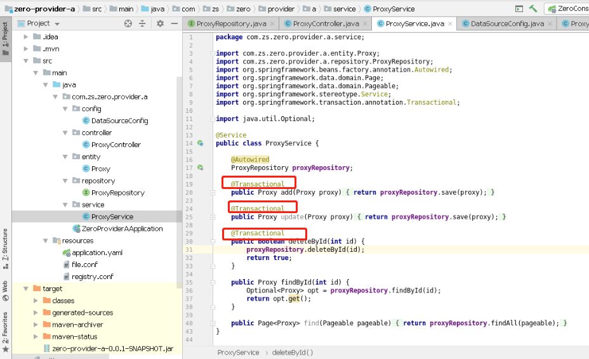This screenshot has height=359, width=589.
Task: Switch to the ProxyController.java tab
Action: tap(326, 23)
